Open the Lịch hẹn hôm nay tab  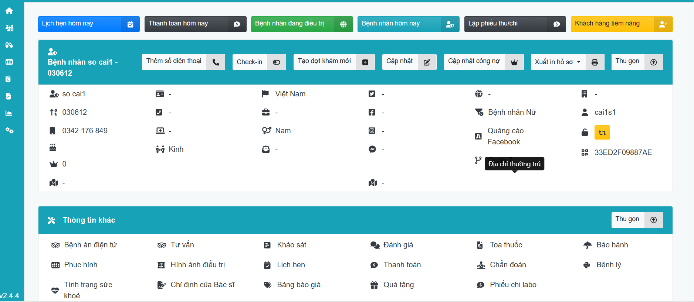click(89, 24)
